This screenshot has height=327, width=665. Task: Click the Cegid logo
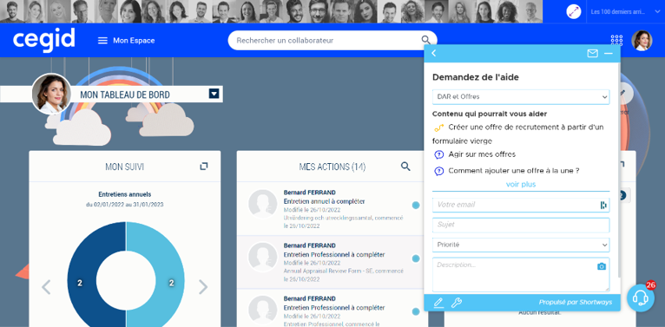(x=43, y=40)
